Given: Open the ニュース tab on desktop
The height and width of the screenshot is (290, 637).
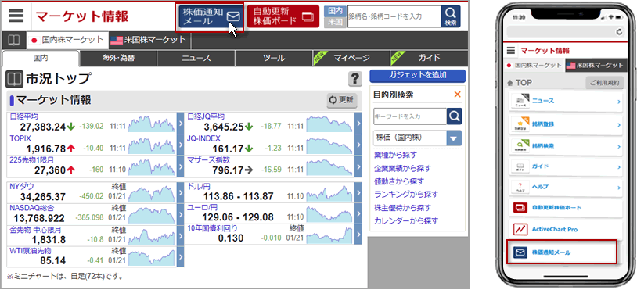Looking at the screenshot, I should click(x=196, y=59).
